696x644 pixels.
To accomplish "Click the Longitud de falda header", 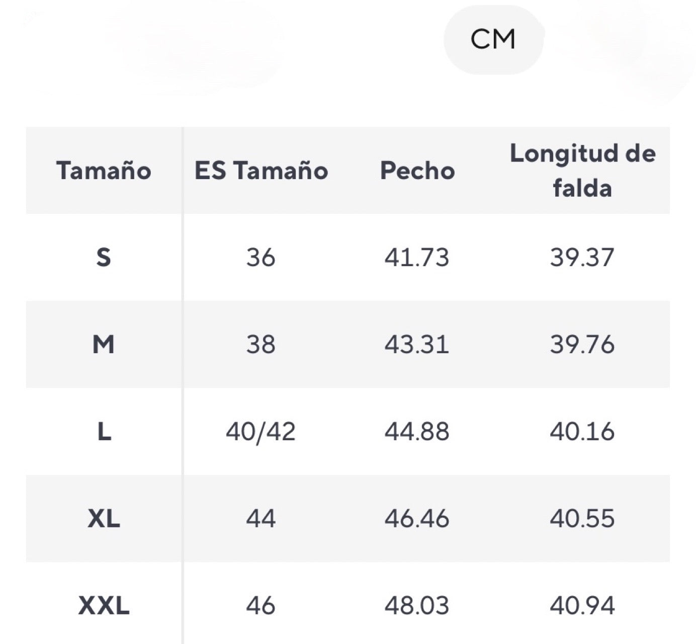I will click(582, 171).
